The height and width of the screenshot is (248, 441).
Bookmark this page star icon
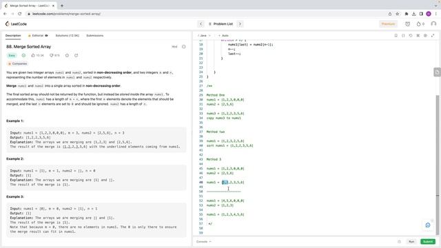[397, 14]
